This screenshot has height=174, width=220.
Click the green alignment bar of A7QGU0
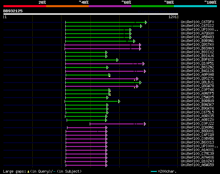pos(98,34)
